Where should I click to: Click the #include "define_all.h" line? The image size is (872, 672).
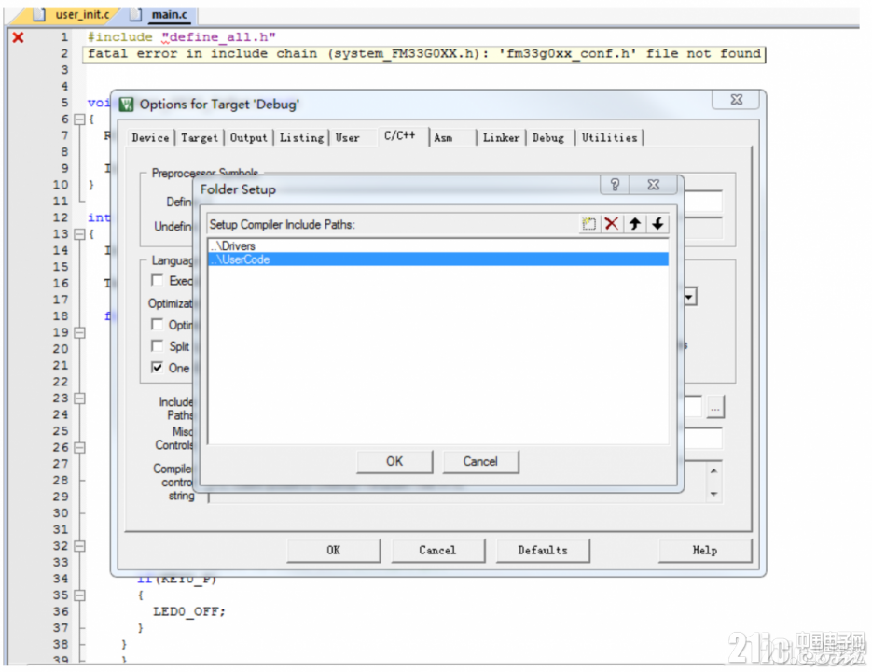(x=181, y=37)
